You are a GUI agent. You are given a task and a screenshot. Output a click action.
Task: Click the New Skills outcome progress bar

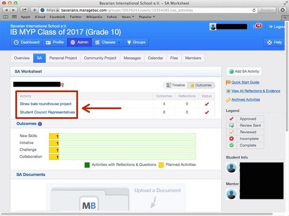click(123, 136)
